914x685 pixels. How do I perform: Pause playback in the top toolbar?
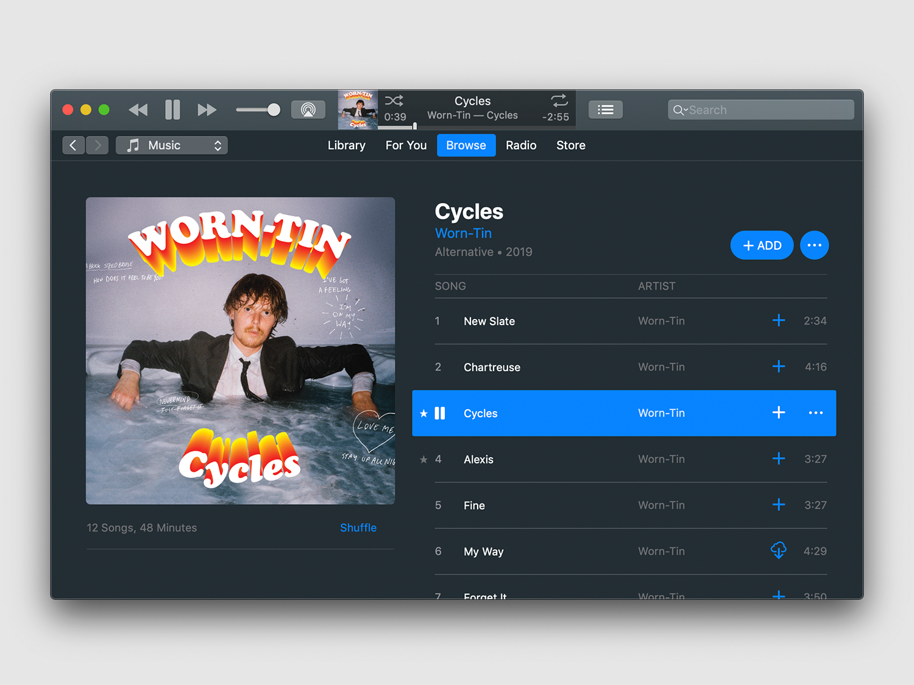(x=172, y=110)
